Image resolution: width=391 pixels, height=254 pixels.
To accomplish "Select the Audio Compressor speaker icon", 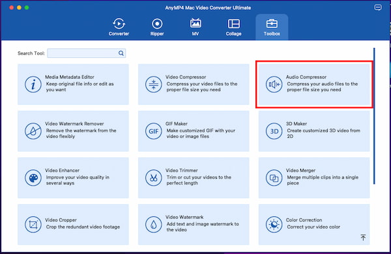I will 274,84.
